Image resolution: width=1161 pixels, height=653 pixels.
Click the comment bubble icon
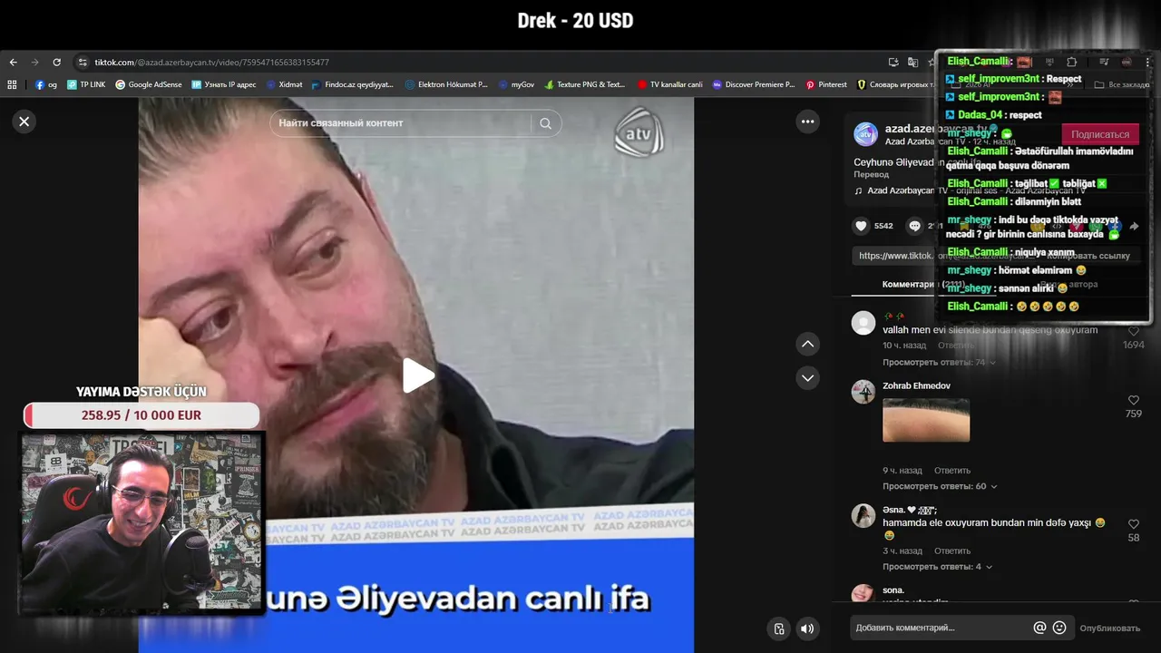914,226
